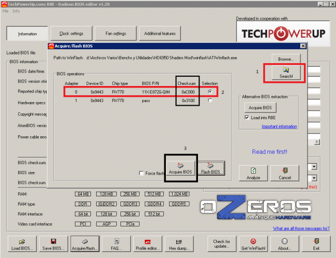Click the Get WinFlash button
Screen dimensions: 336x258
click(253, 243)
